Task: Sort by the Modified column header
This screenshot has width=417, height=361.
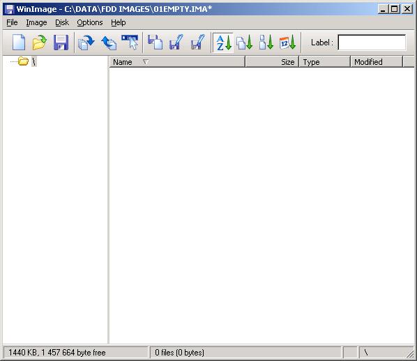Action: point(377,62)
